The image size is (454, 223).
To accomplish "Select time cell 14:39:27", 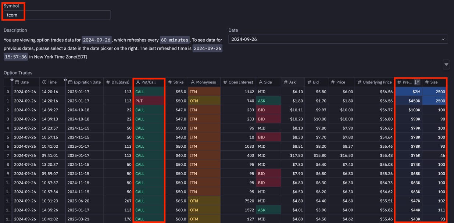I will coord(52,110).
